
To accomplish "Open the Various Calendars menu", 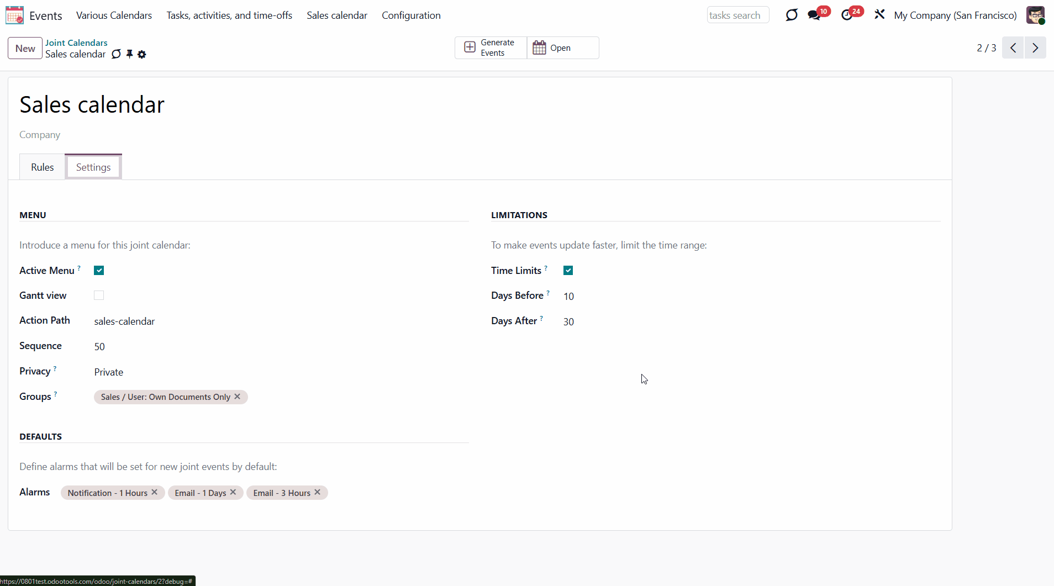I will pos(114,15).
